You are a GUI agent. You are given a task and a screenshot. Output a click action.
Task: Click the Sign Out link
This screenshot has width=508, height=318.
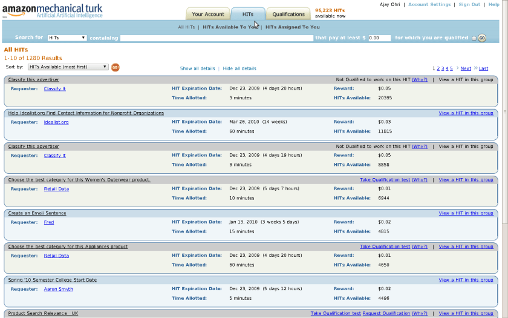[x=469, y=4]
